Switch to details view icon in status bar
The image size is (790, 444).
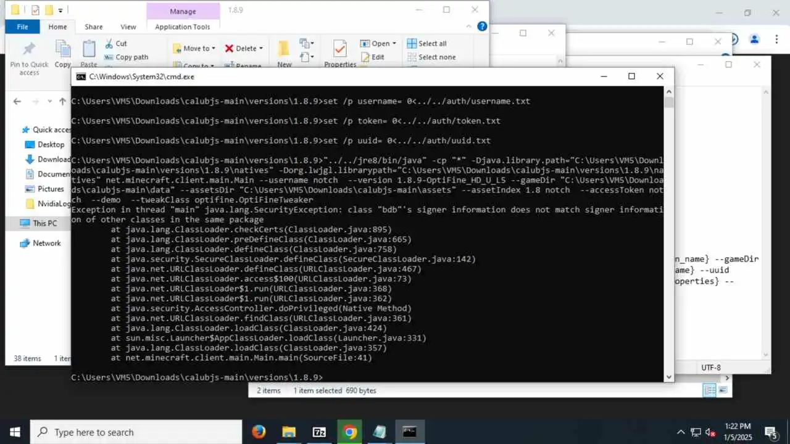(710, 390)
